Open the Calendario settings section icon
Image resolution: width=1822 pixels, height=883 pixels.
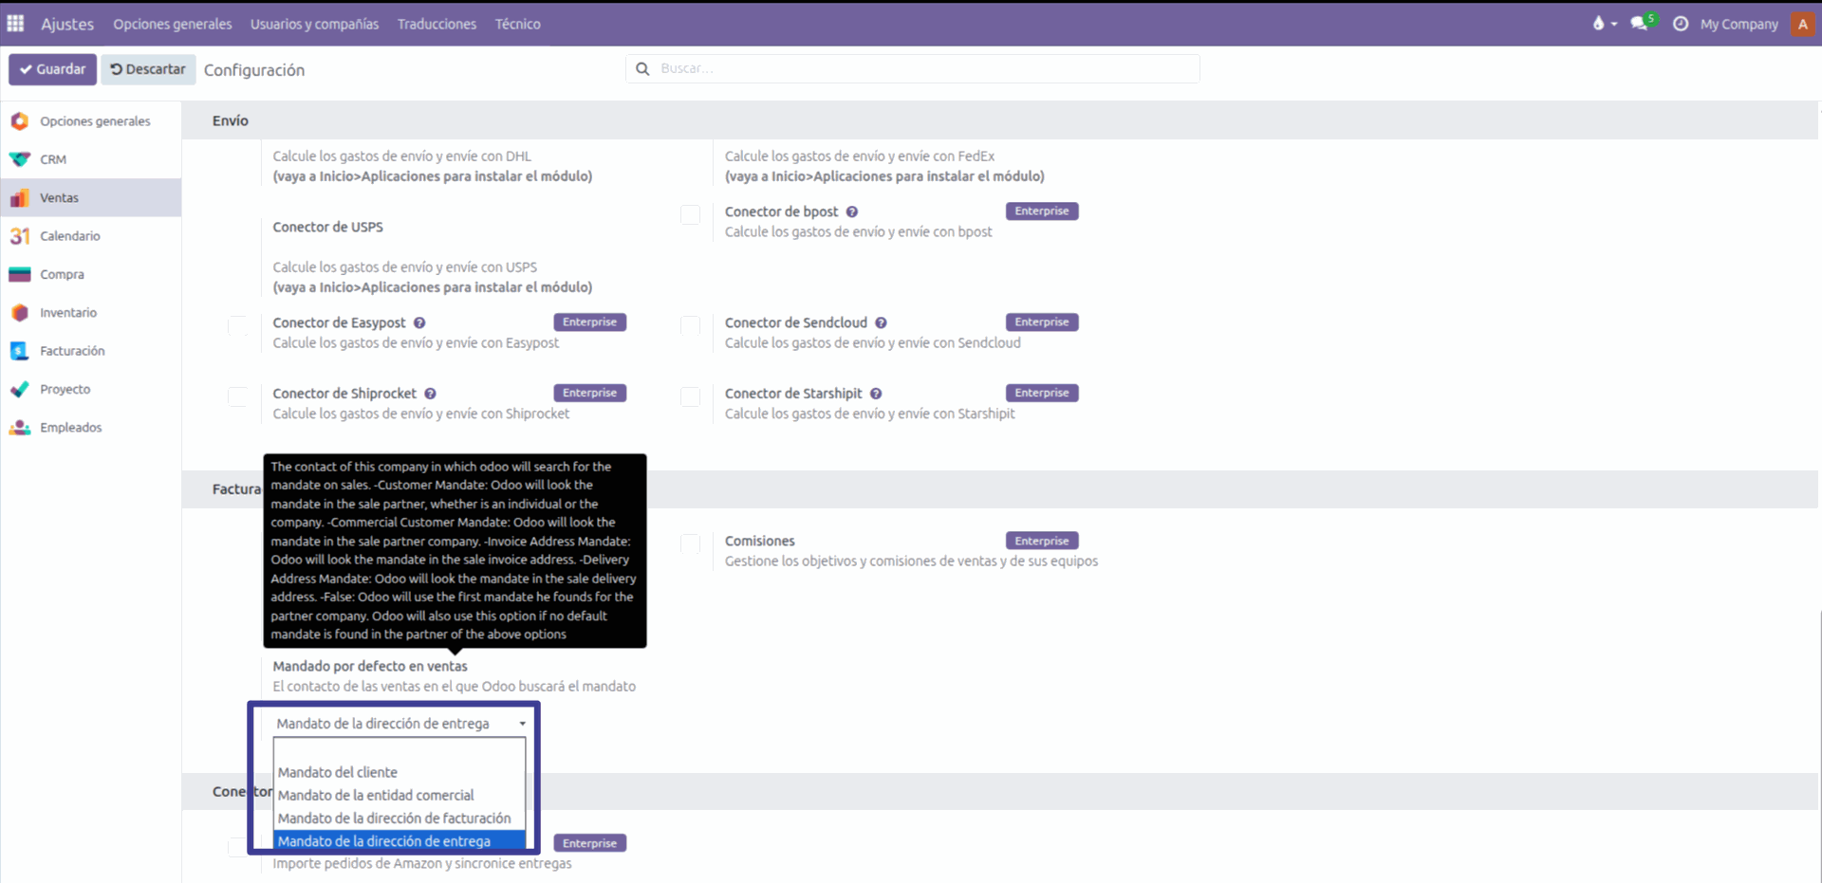click(x=20, y=236)
